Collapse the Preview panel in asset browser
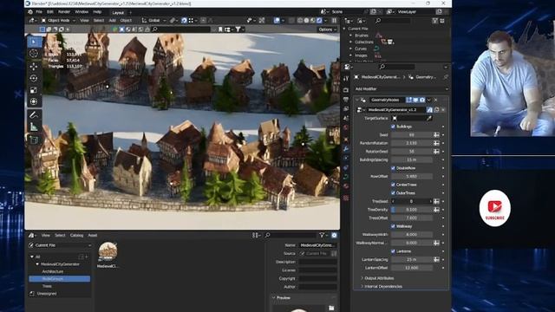Image resolution: width=555 pixels, height=312 pixels. [273, 298]
